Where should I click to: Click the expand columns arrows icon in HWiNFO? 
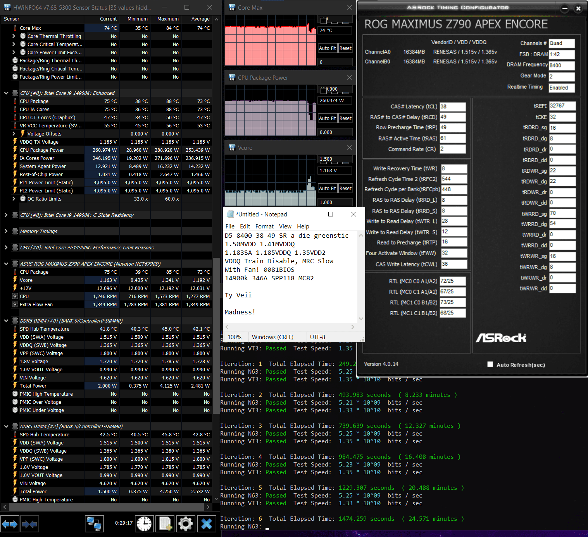click(x=10, y=524)
